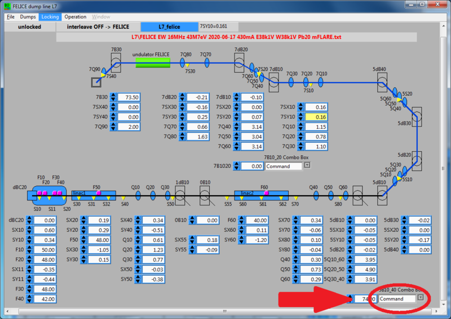Image resolution: width=451 pixels, height=319 pixels.
Task: Open the Dumps menu
Action: coord(28,17)
